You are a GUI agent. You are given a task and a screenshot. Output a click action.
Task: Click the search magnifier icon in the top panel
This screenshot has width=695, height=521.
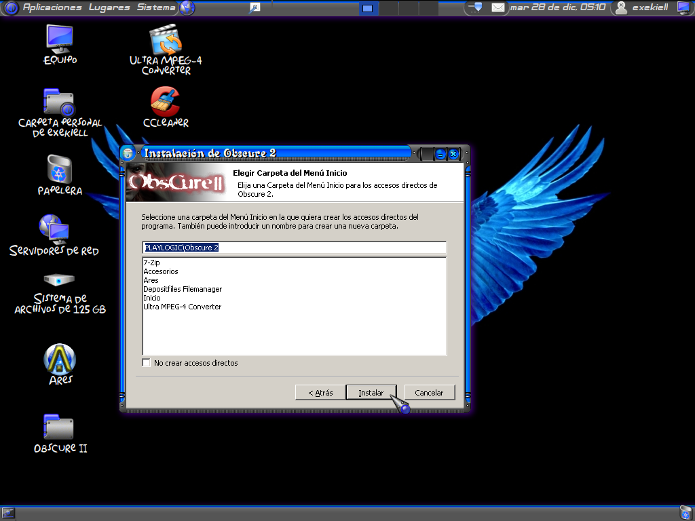[255, 7]
